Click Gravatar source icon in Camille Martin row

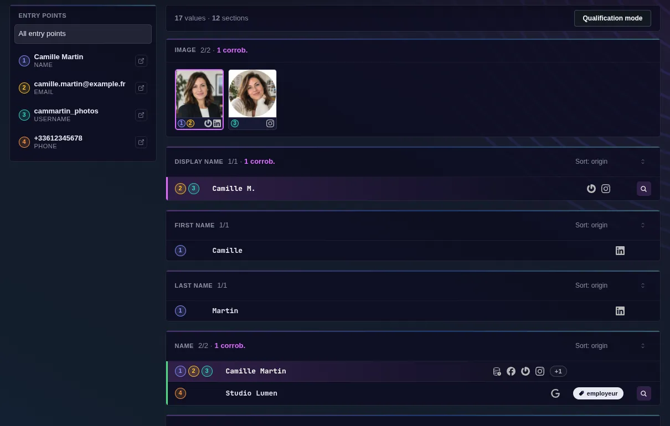(x=525, y=371)
